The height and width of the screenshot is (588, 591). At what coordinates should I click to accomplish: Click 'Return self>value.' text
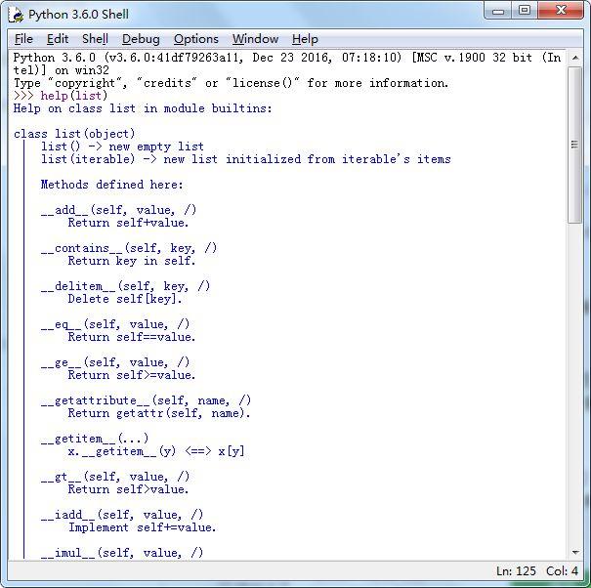coord(128,489)
